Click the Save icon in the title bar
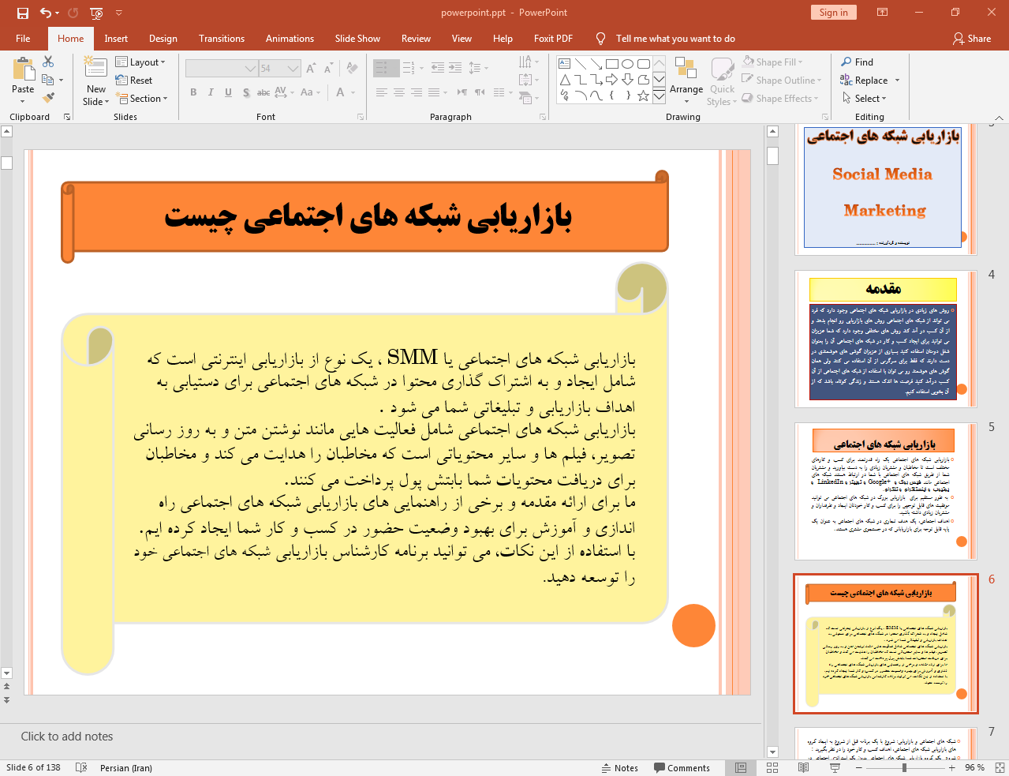 point(22,13)
